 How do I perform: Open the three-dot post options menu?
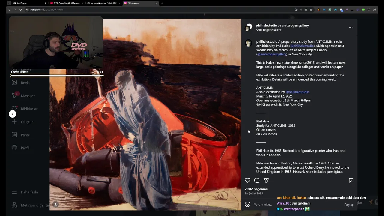tap(351, 27)
